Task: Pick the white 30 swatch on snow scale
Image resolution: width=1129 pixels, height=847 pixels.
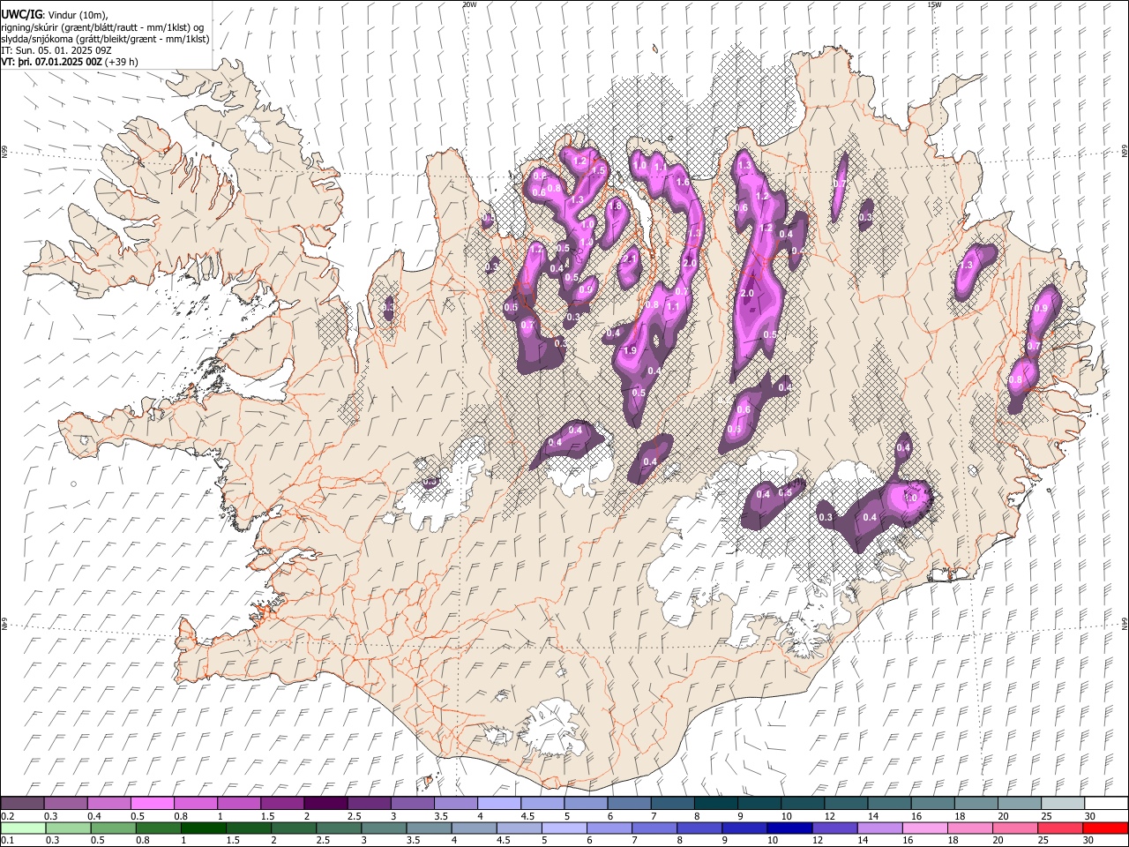Action: pyautogui.click(x=1107, y=804)
